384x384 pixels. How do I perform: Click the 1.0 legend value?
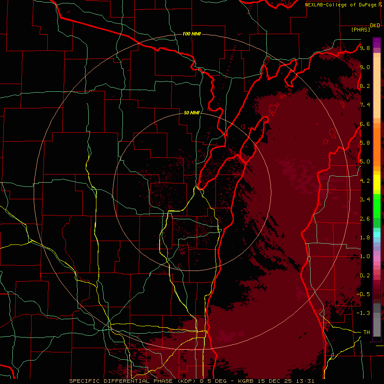point(365,256)
